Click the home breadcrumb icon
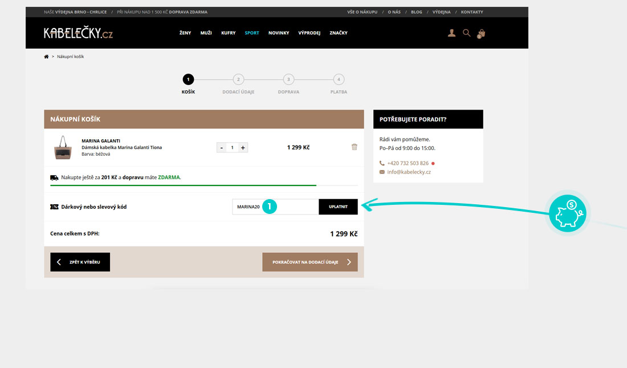 point(46,56)
